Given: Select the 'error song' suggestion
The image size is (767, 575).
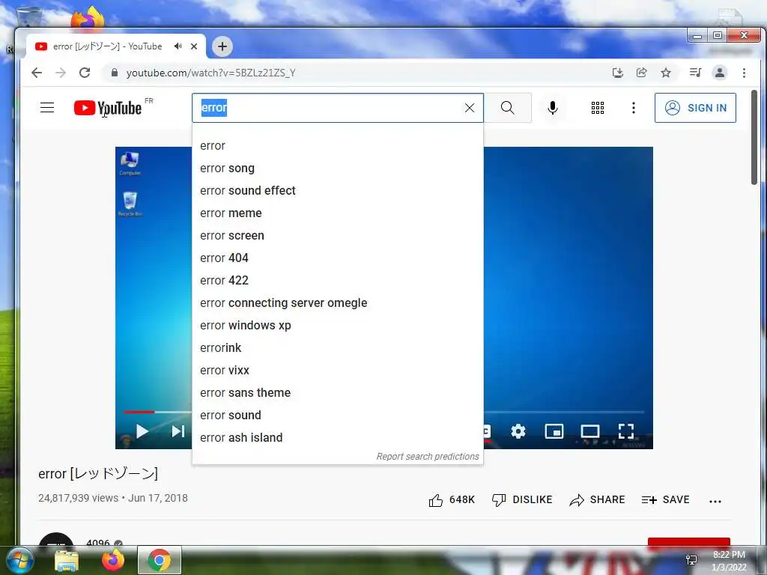Looking at the screenshot, I should tap(338, 168).
